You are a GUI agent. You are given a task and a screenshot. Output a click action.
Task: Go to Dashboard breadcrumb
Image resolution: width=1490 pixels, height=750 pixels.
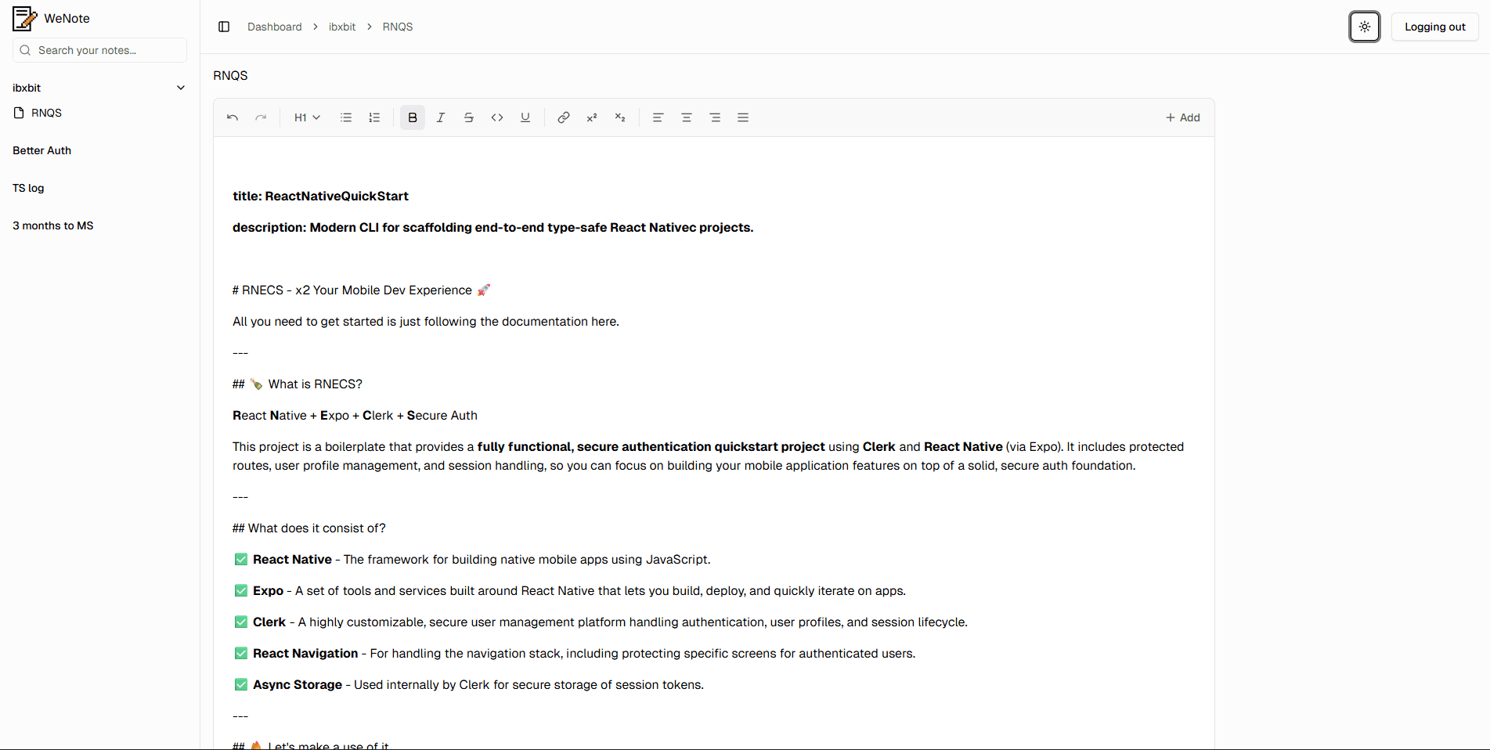click(x=274, y=27)
